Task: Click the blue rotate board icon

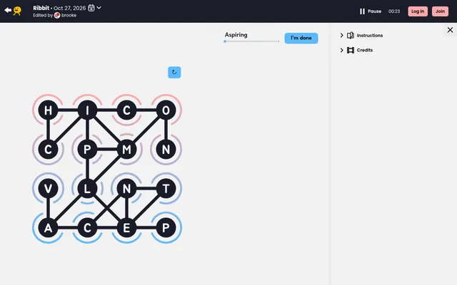Action: coord(174,73)
